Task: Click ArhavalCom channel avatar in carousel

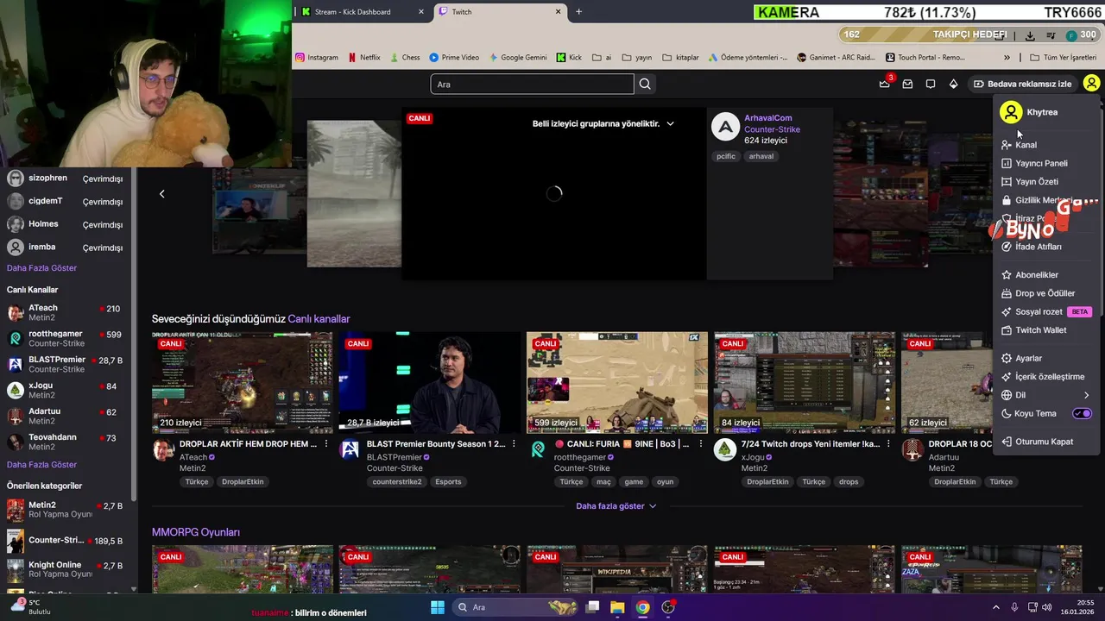Action: point(725,126)
